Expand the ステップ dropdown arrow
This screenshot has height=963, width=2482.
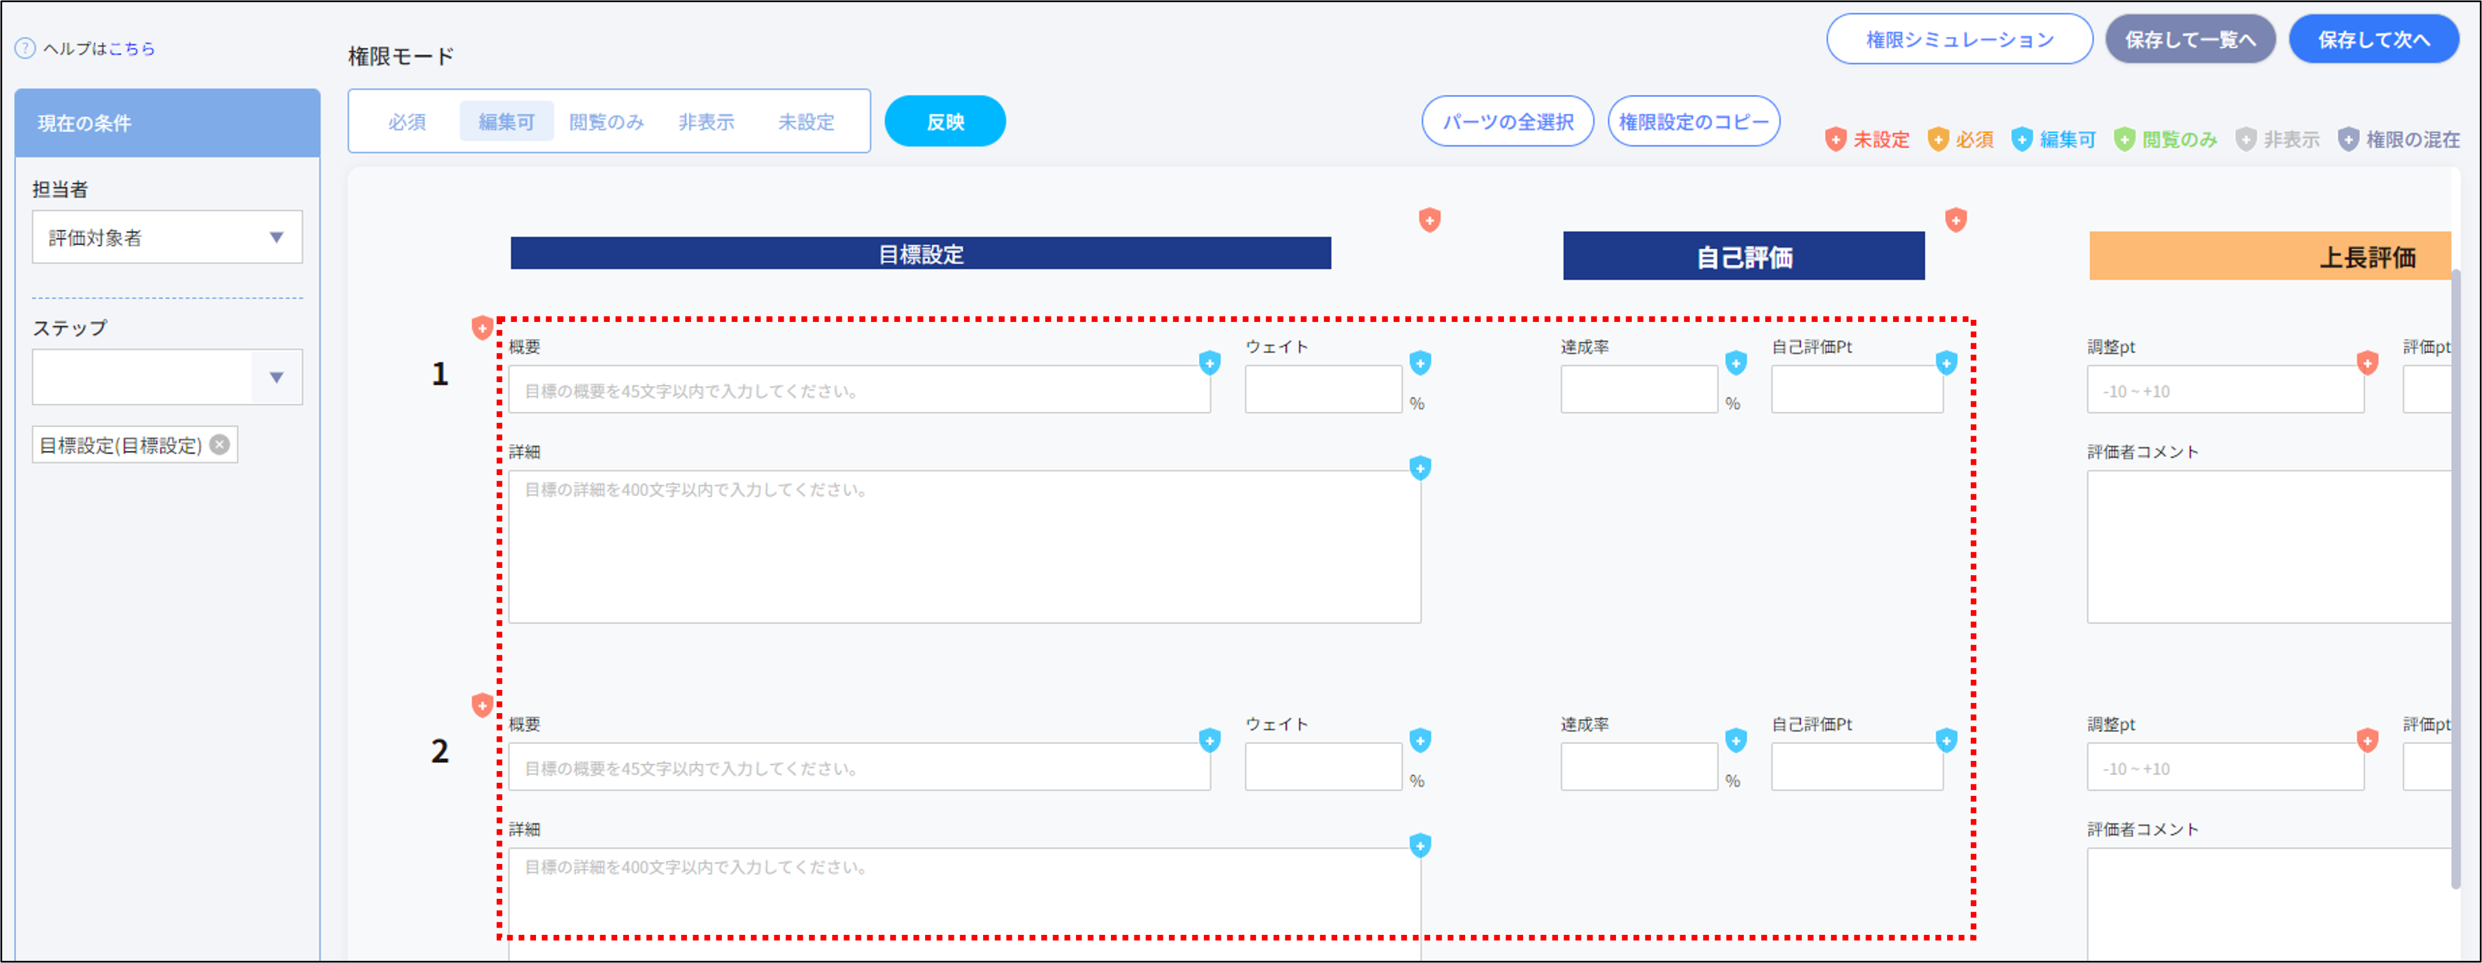point(276,378)
